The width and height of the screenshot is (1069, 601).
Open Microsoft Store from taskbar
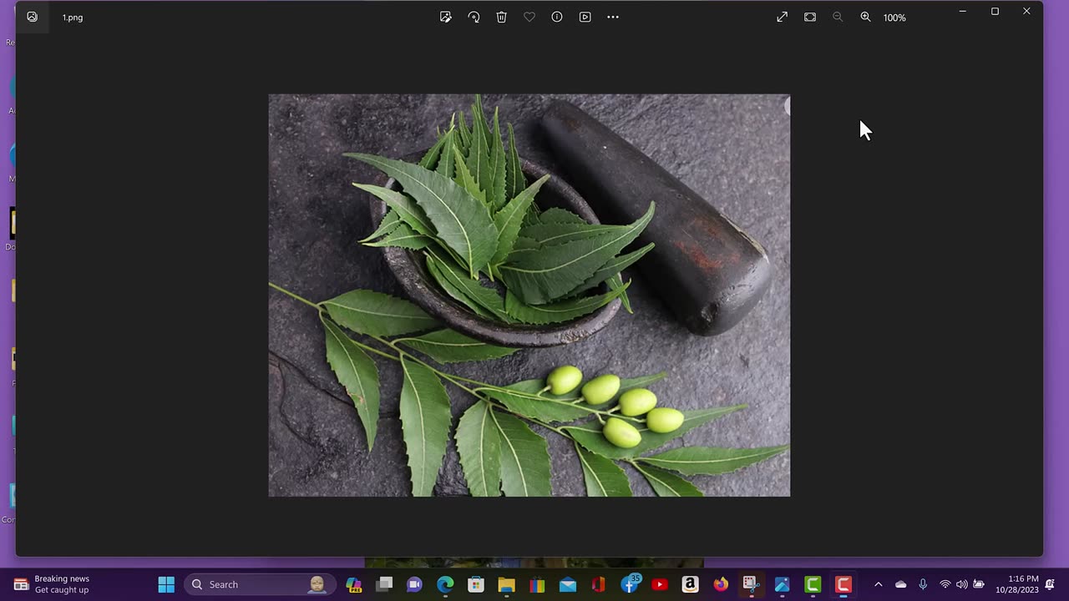476,584
